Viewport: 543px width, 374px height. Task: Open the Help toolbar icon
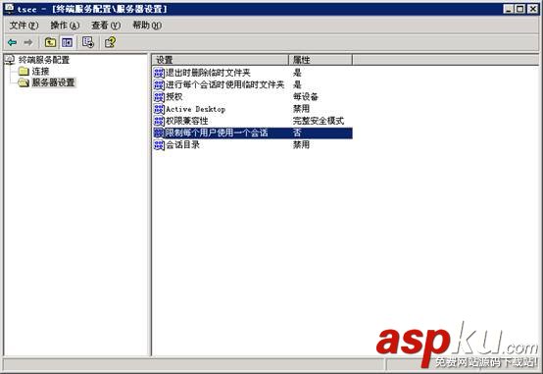pyautogui.click(x=110, y=42)
